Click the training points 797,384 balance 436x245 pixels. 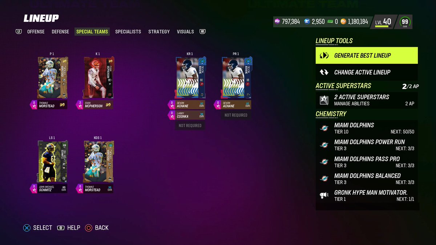point(291,22)
